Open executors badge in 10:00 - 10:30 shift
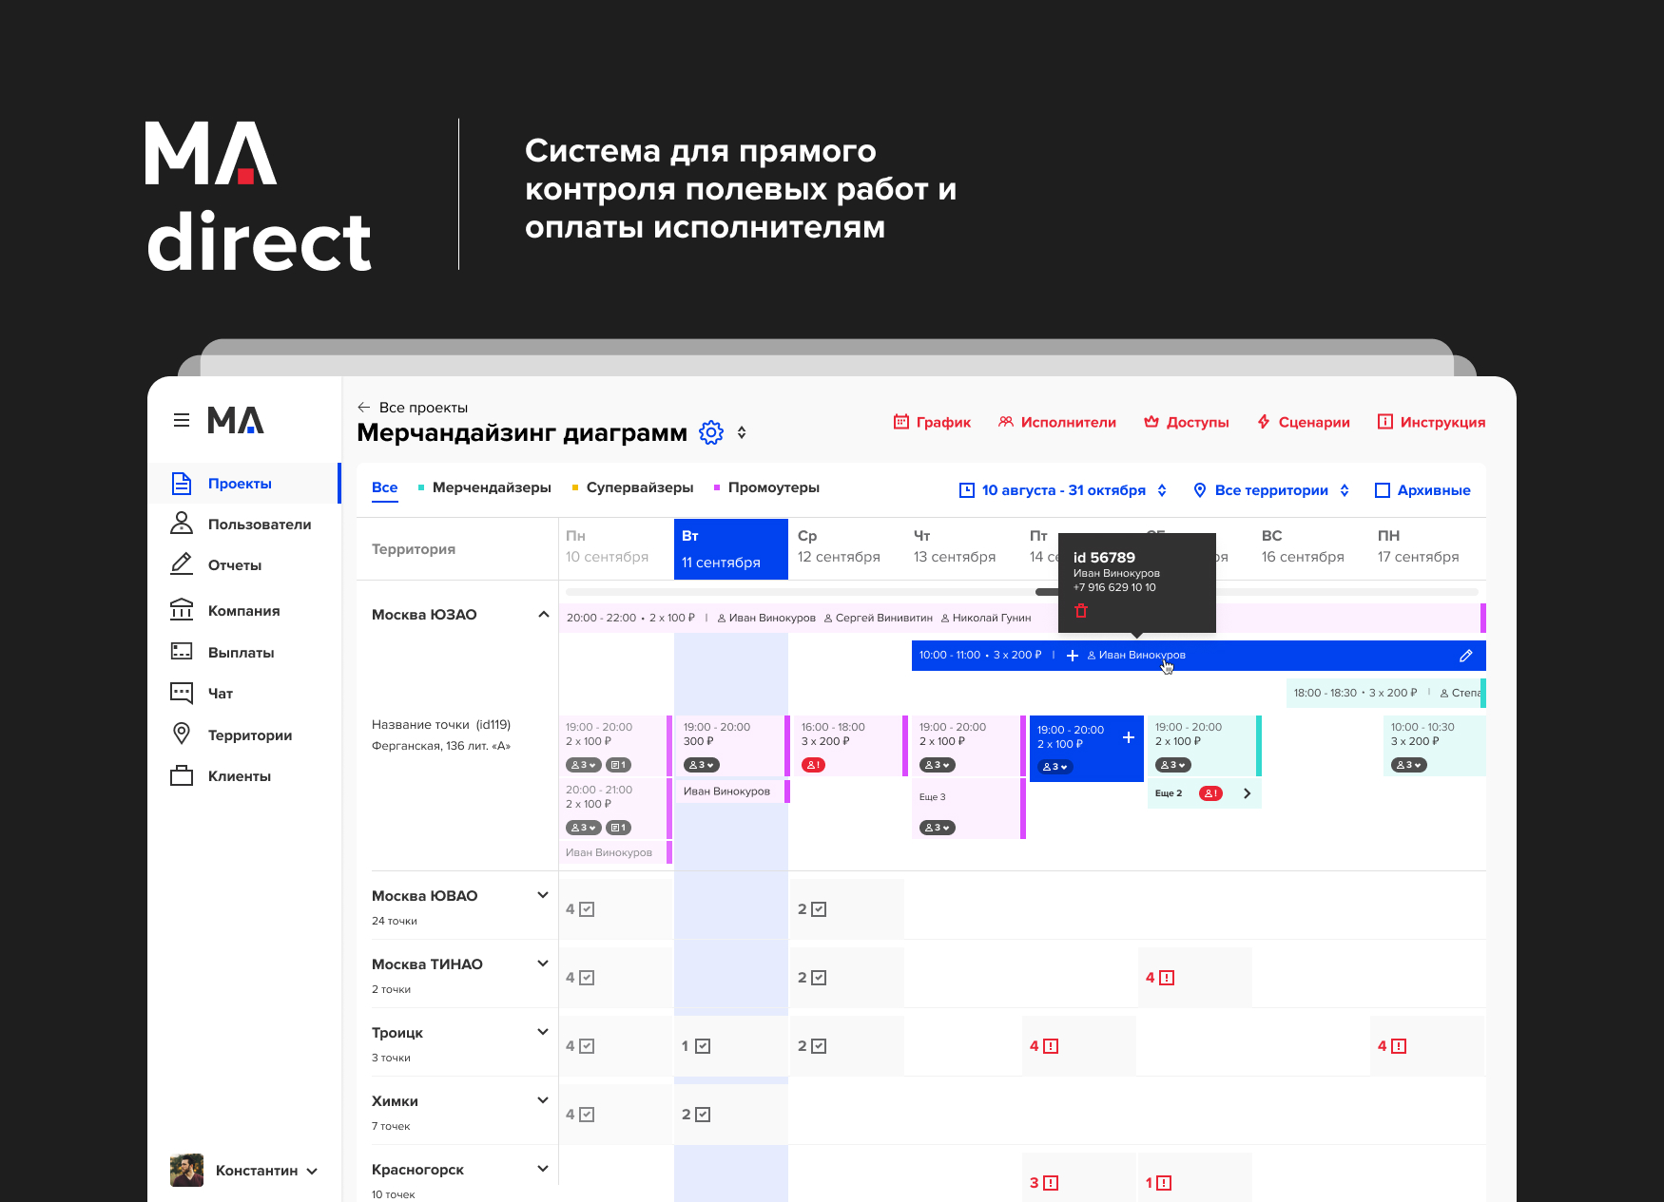1664x1202 pixels. (1409, 765)
